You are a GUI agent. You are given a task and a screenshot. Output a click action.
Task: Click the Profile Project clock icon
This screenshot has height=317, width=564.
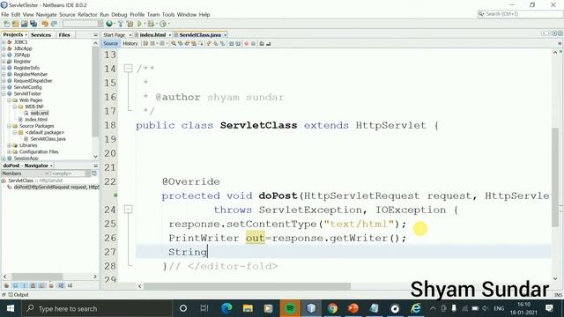coord(163,24)
